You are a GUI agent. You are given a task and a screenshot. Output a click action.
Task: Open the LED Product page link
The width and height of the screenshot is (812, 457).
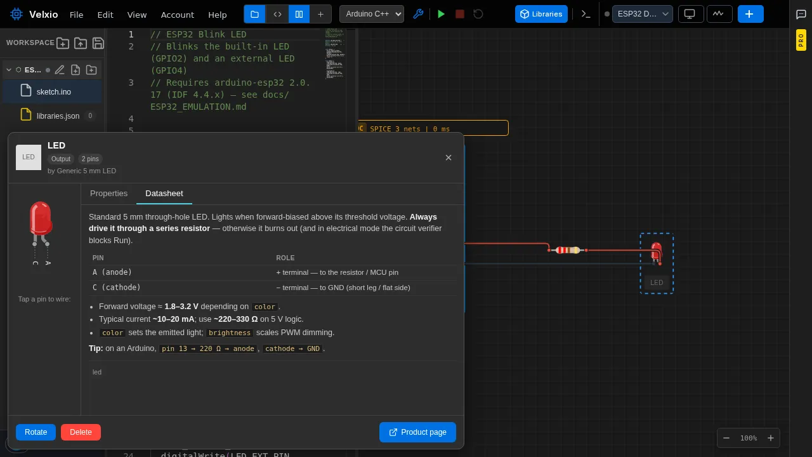pos(417,432)
